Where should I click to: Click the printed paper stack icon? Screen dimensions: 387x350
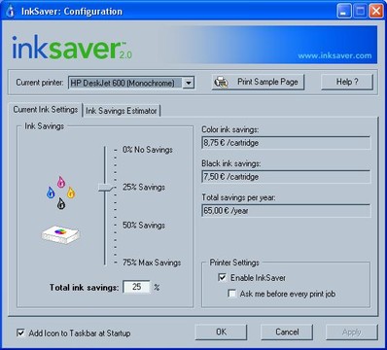point(60,233)
